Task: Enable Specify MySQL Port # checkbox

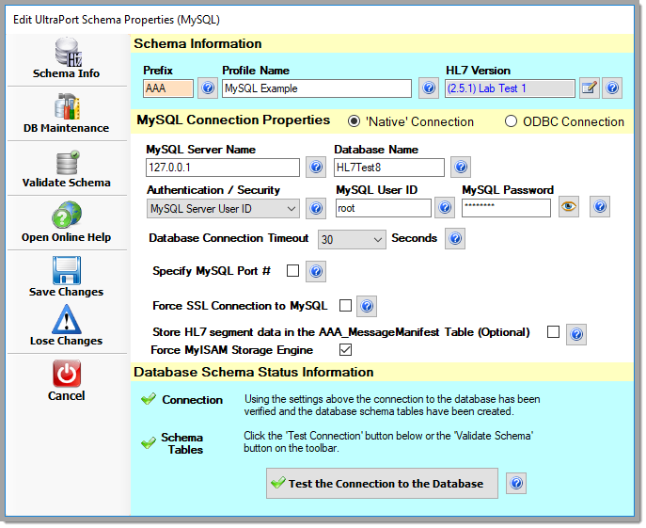Action: tap(293, 271)
